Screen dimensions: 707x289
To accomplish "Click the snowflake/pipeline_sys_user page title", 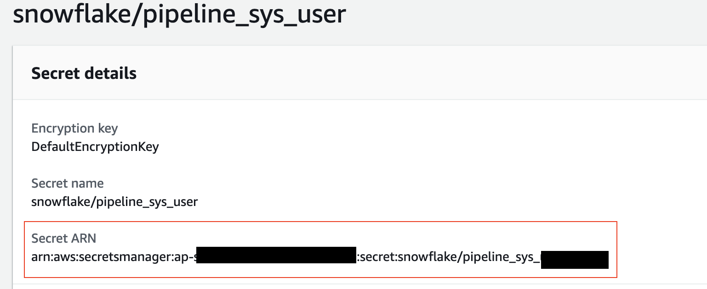I will point(179,15).
